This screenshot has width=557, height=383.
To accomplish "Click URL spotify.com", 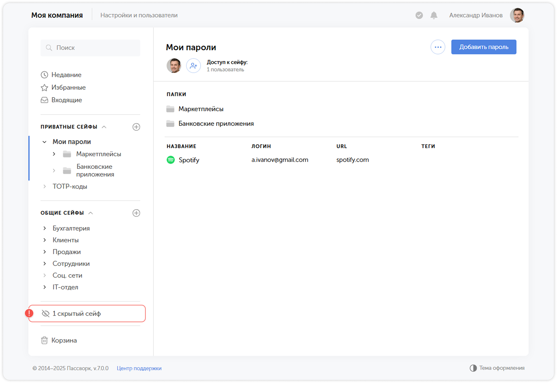I will pos(352,160).
